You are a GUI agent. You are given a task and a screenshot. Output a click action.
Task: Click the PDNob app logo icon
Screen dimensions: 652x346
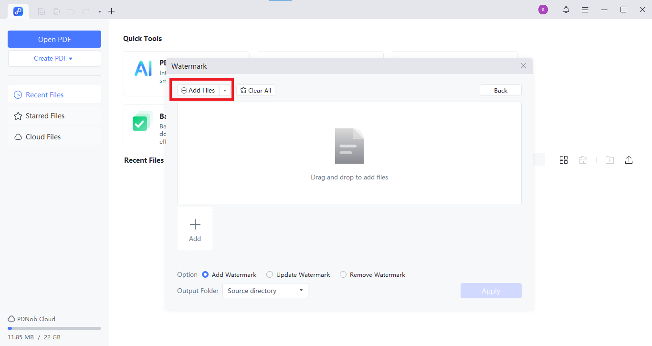pyautogui.click(x=18, y=11)
